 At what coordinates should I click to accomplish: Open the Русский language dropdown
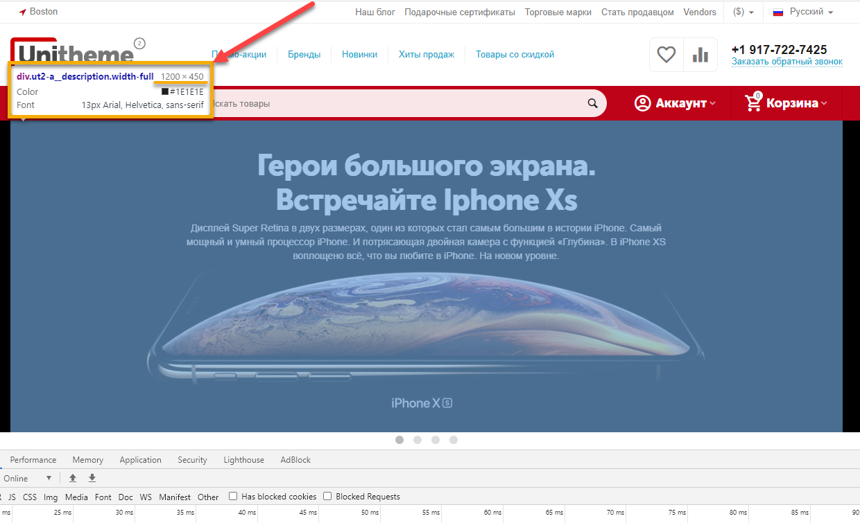(x=803, y=12)
